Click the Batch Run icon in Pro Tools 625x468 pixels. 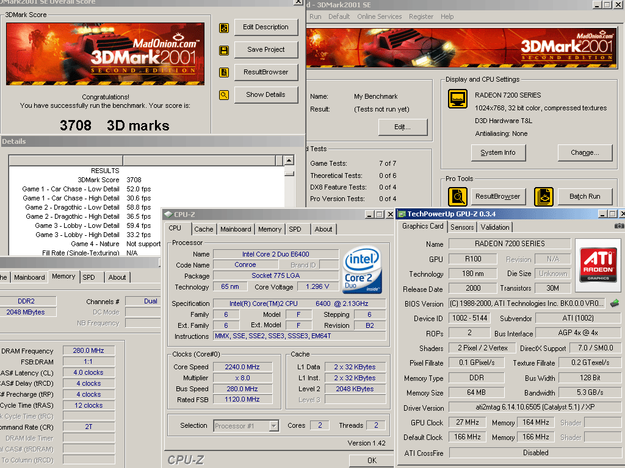point(544,197)
